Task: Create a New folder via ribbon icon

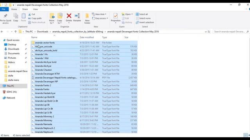Action: (87, 16)
